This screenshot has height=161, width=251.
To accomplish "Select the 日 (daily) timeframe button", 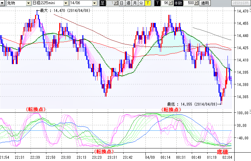I will click(121, 3).
